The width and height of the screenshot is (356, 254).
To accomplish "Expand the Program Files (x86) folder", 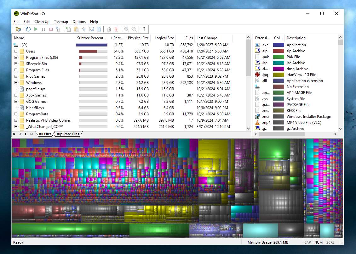I will pos(16,57).
